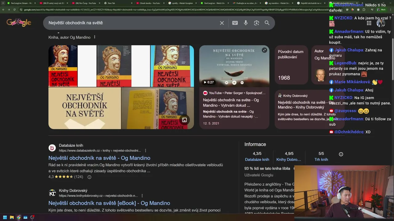Viewport: 394px width, 221px height.
Task: Click 'Uživatelé Googlu' text
Action: tap(259, 175)
